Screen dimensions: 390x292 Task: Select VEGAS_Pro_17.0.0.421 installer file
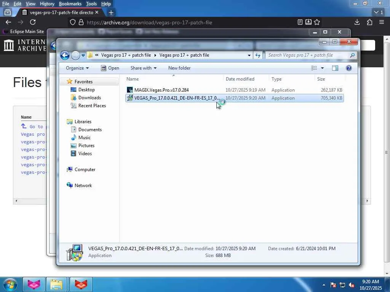pos(235,98)
